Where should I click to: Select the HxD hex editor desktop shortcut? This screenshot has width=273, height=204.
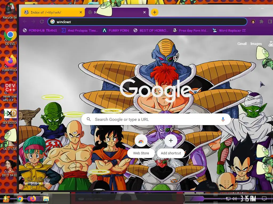click(10, 117)
